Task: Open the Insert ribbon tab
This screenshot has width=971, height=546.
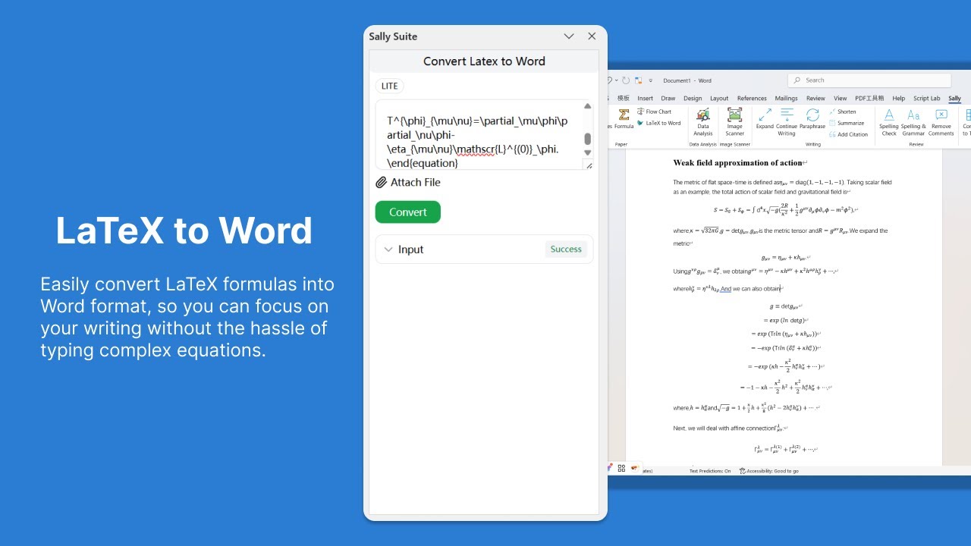Action: point(645,99)
